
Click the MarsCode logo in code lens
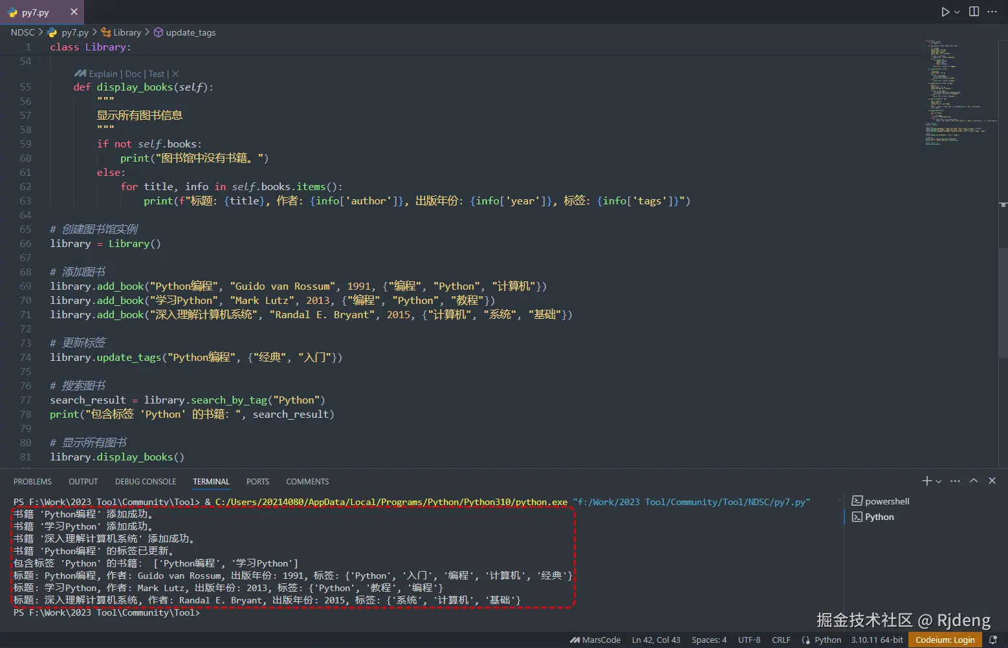(80, 74)
